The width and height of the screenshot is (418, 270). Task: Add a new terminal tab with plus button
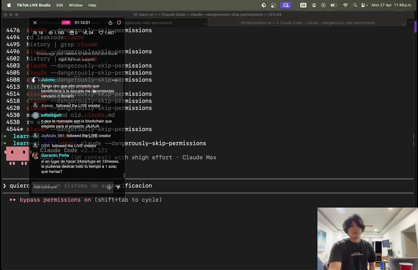pos(410,23)
